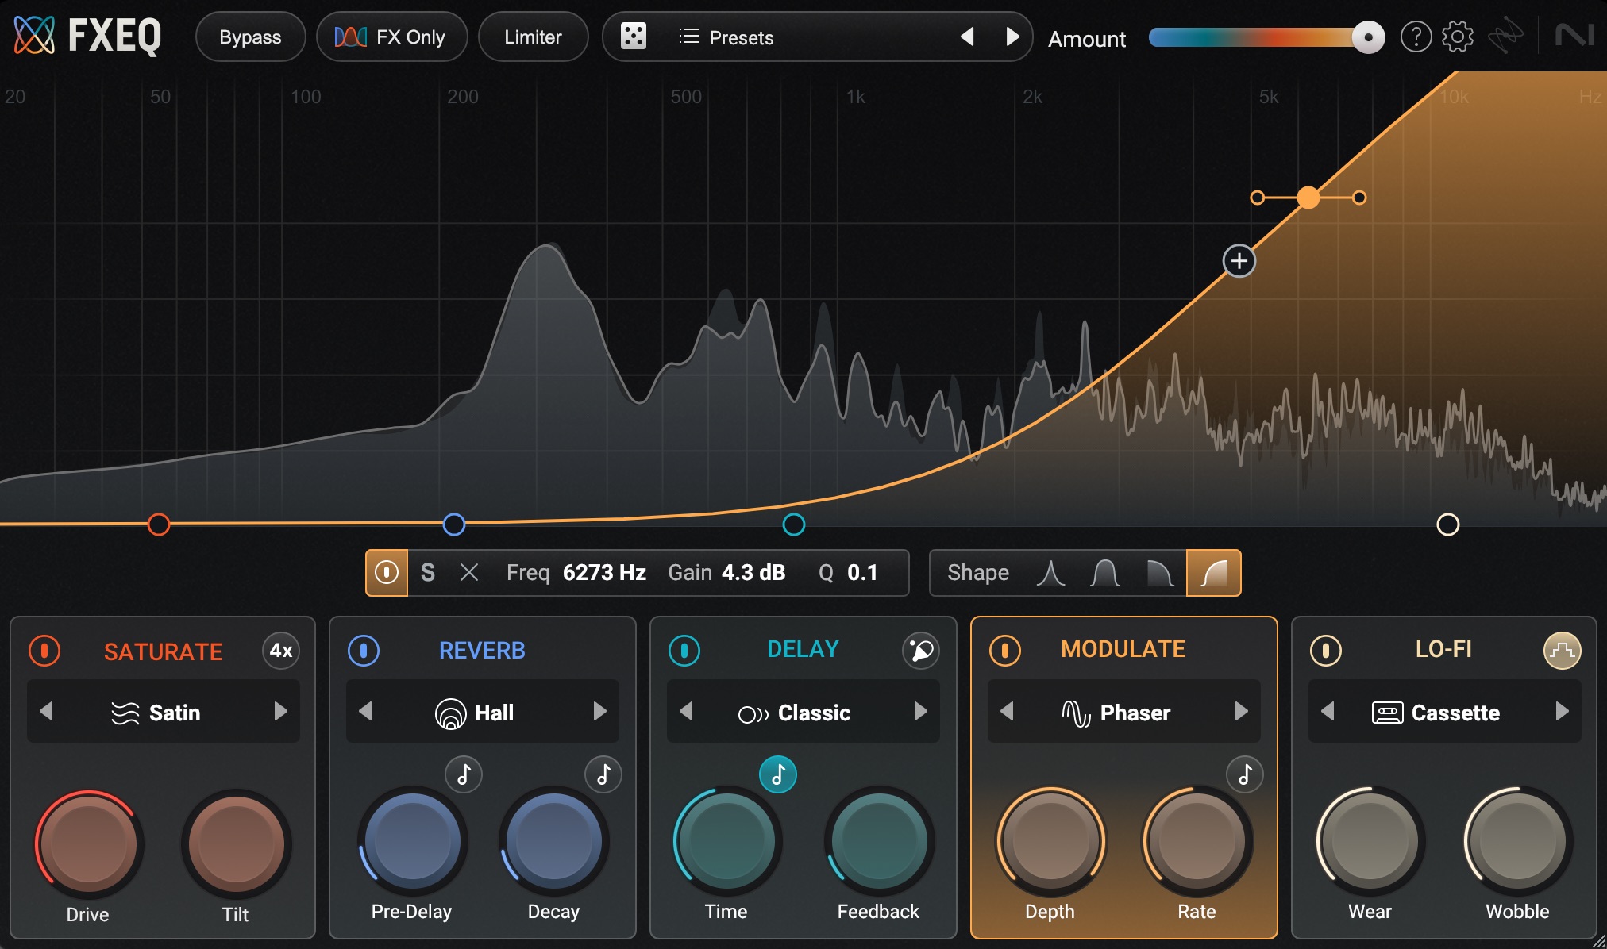Select previous Modulate type before Phaser

pyautogui.click(x=1007, y=711)
